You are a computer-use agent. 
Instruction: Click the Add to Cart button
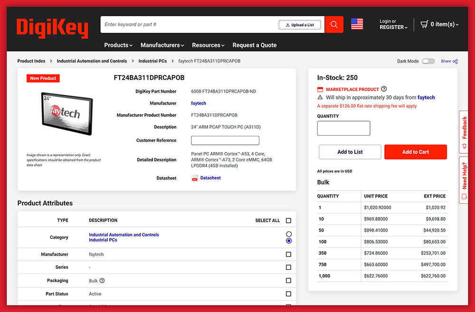coord(415,152)
